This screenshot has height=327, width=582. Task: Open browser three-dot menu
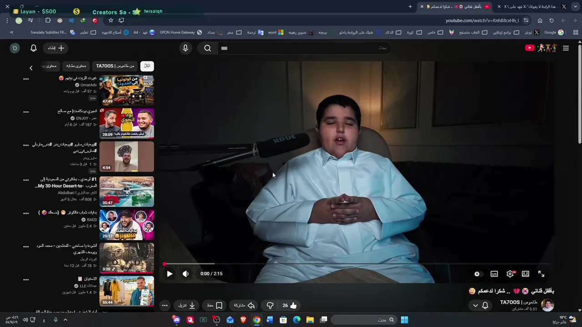point(7,20)
